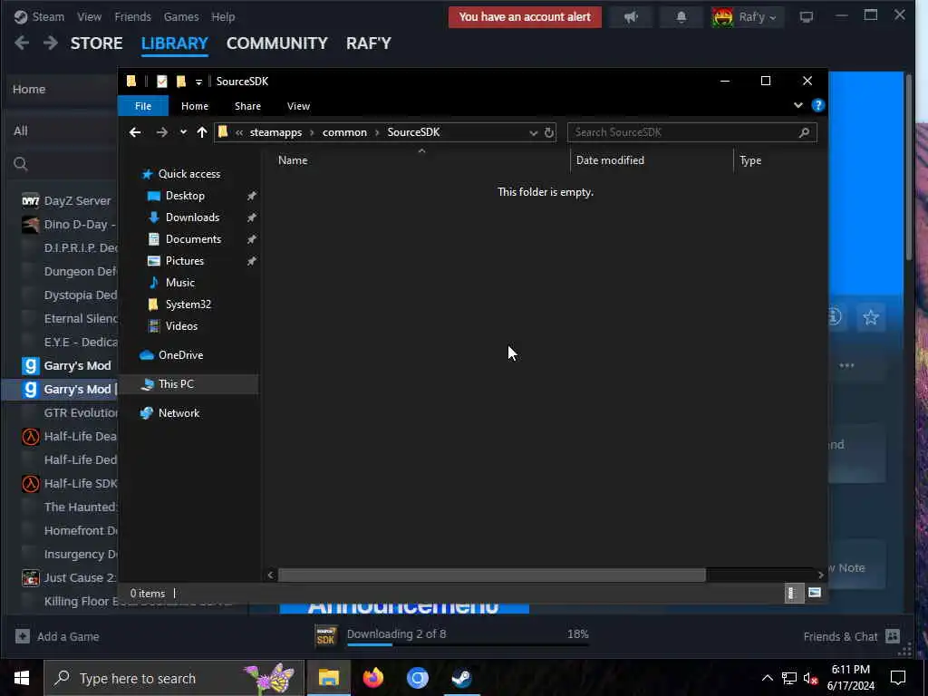This screenshot has width=928, height=696.
Task: Go to the Steam COMMUNITY section
Action: point(277,43)
